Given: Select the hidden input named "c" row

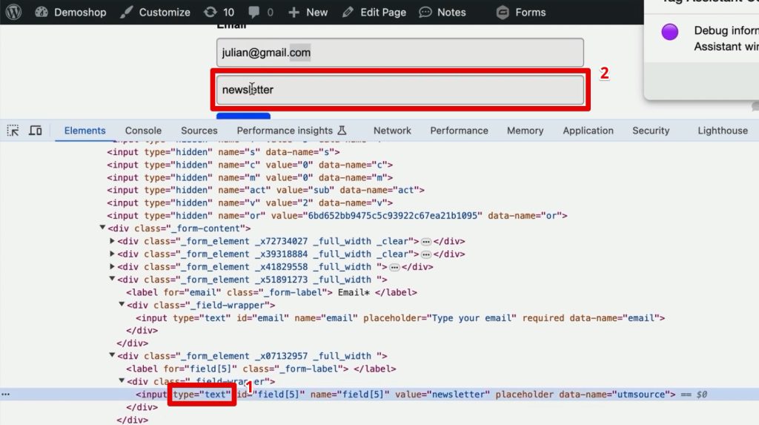Looking at the screenshot, I should point(250,165).
